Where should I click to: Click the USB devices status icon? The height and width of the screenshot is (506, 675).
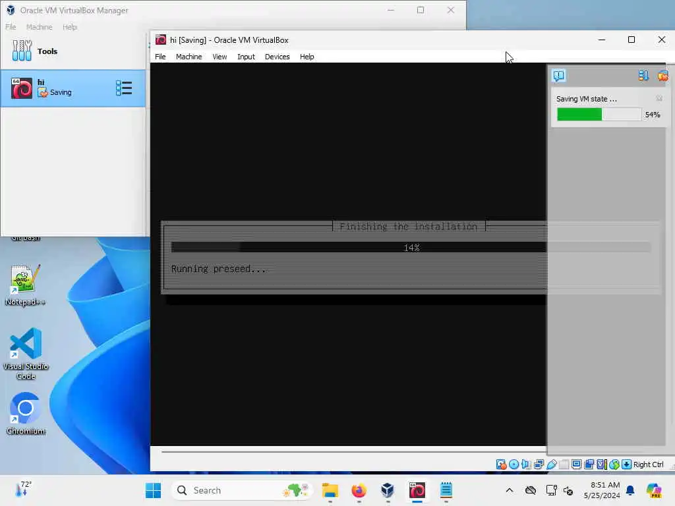tap(551, 464)
